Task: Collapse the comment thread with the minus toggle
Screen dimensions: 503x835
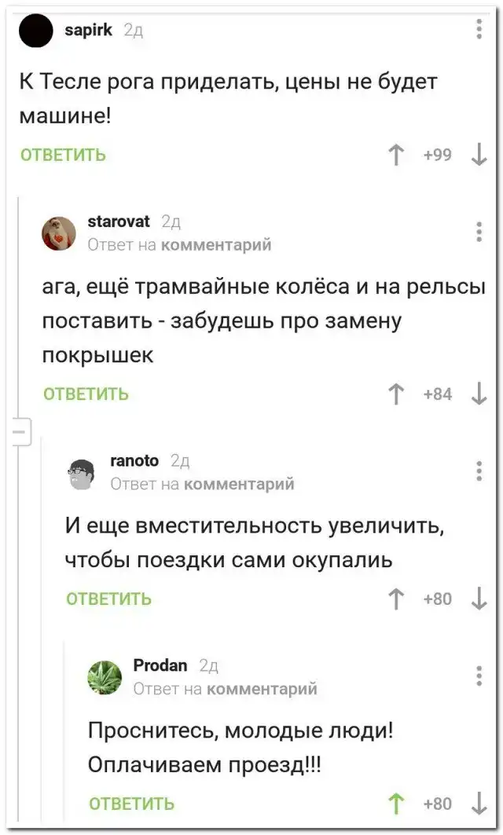Action: point(17,431)
